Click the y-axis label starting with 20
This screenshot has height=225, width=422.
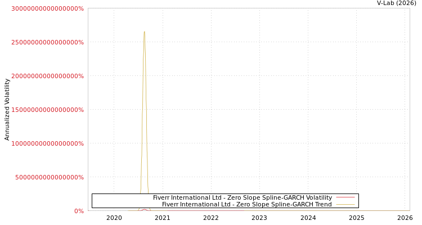pyautogui.click(x=47, y=76)
